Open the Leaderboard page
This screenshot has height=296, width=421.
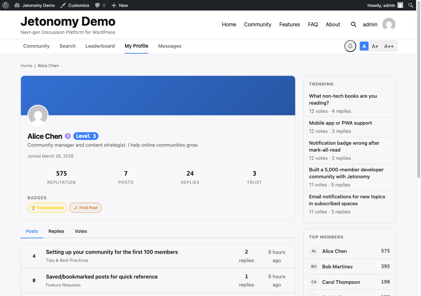click(100, 46)
